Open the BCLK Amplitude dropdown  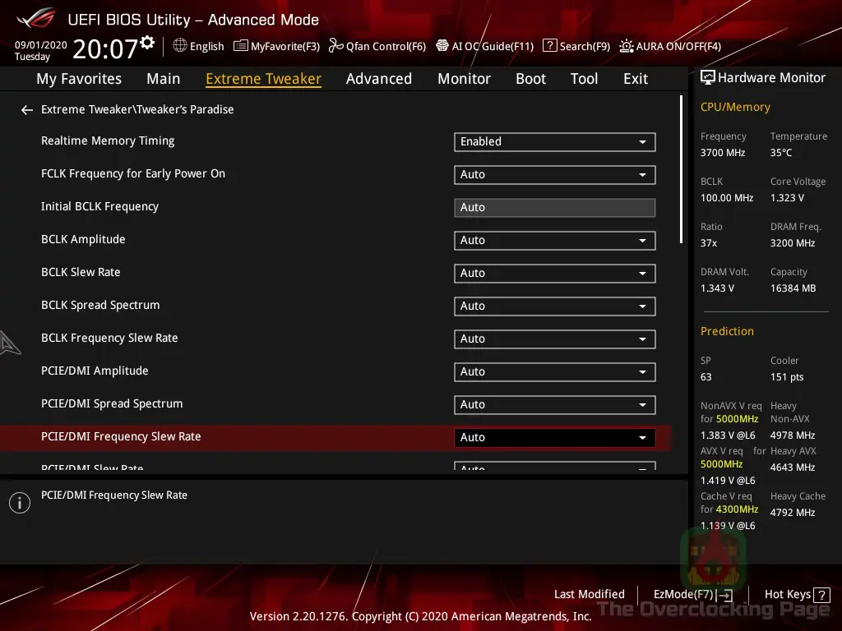point(554,240)
